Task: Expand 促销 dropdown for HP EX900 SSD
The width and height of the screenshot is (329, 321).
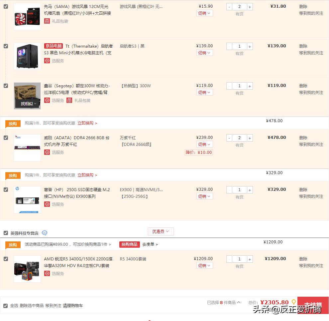Action: pos(205,196)
